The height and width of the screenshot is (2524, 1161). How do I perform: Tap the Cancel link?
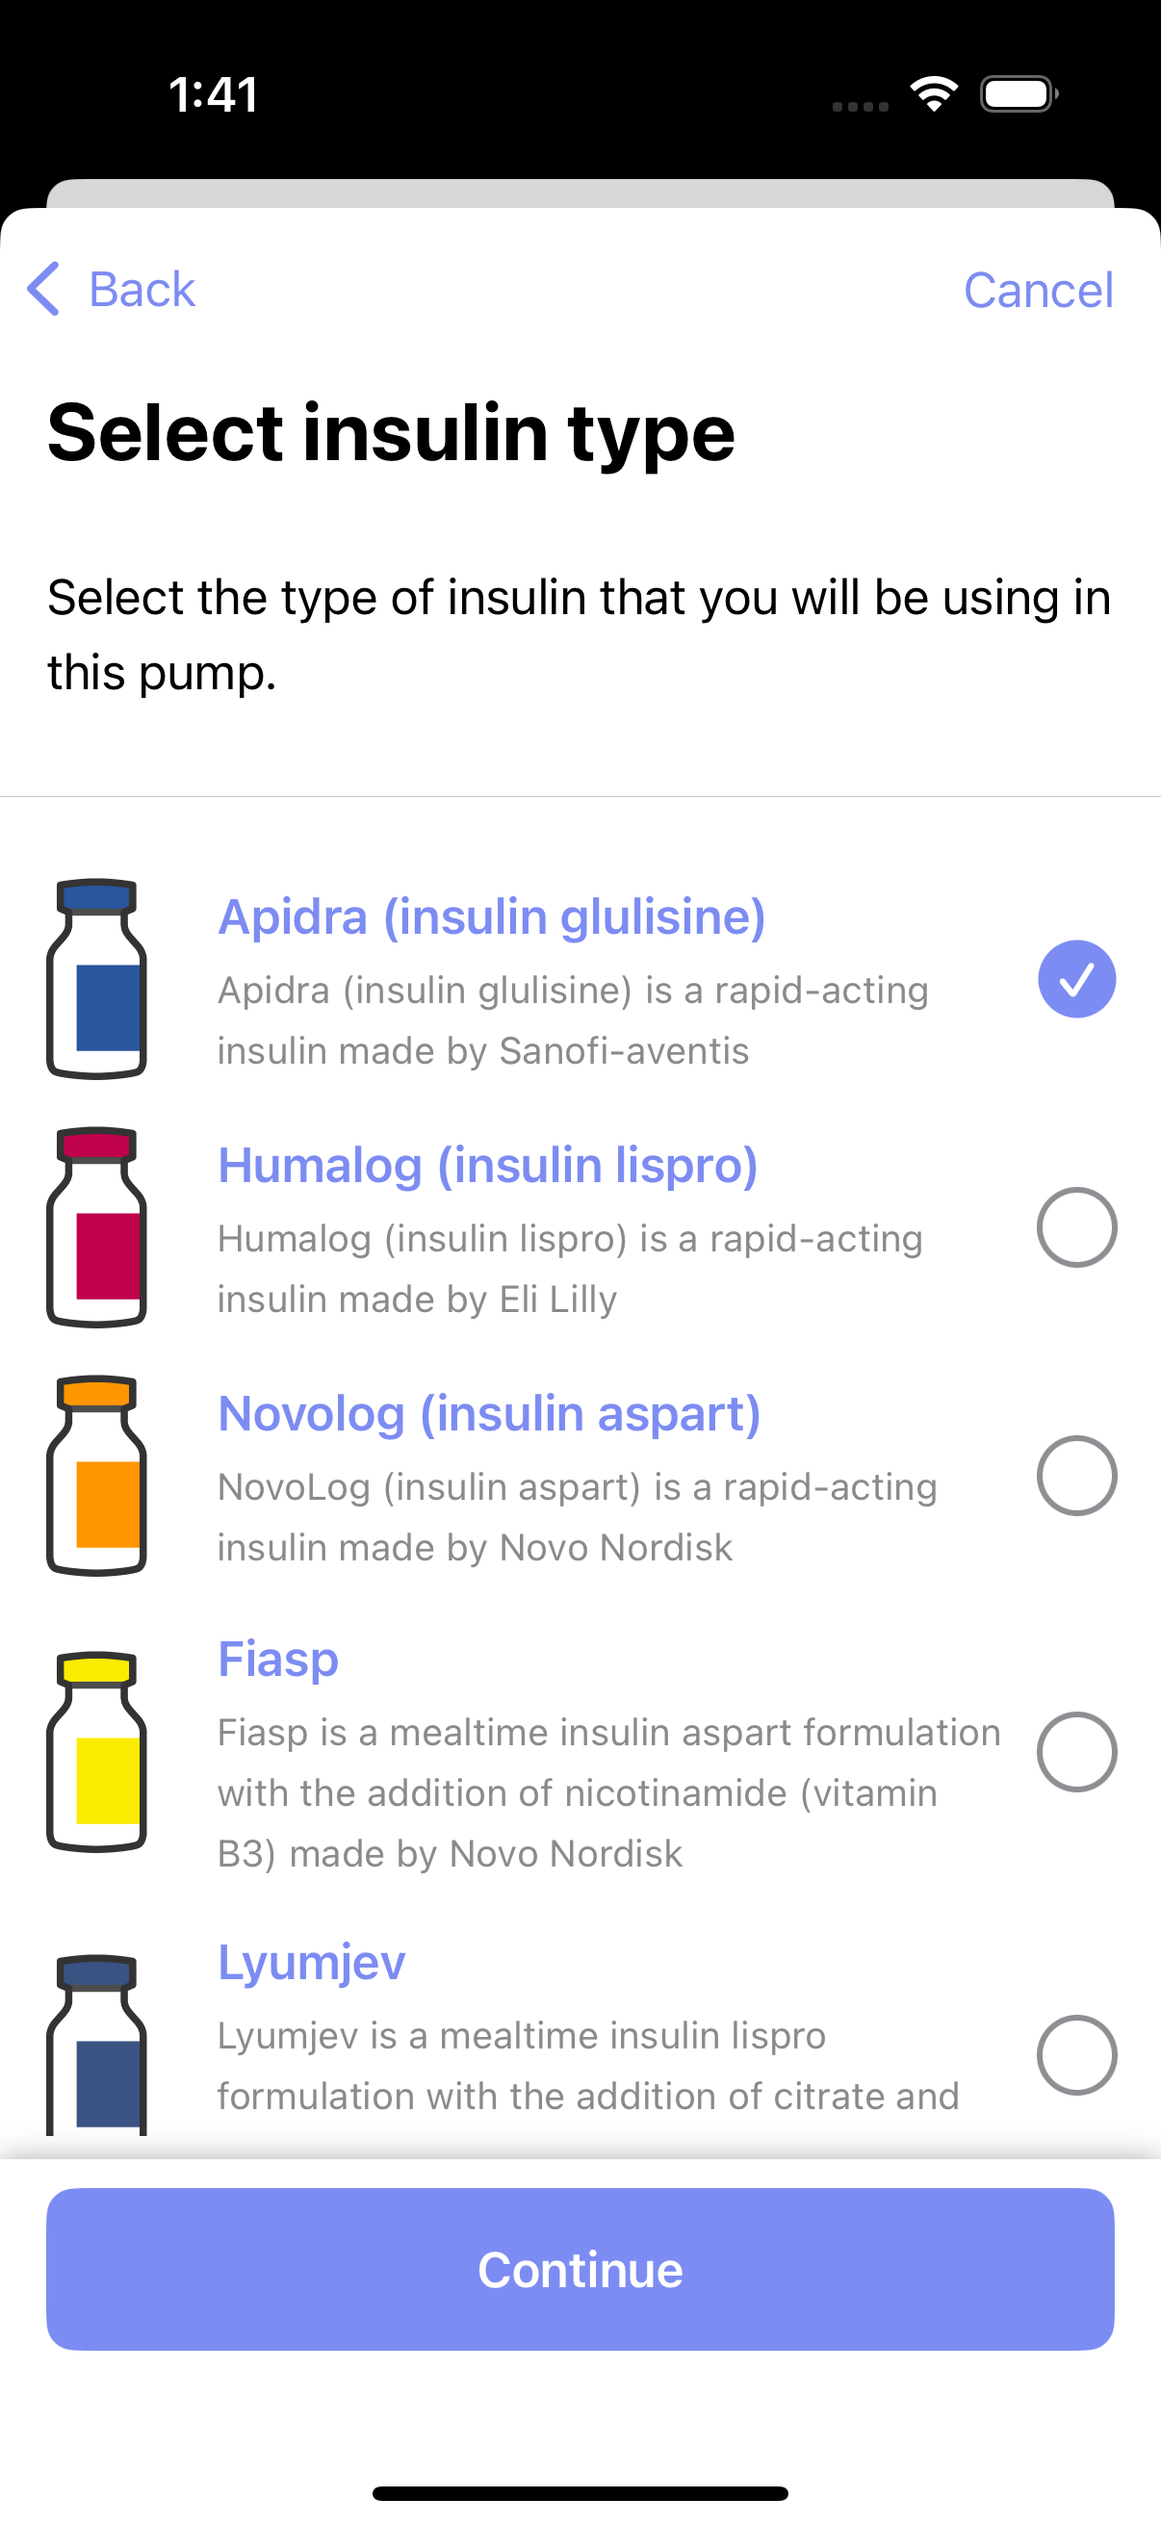tap(1039, 290)
